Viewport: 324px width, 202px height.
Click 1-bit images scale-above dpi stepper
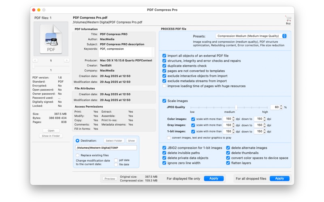click(234, 131)
